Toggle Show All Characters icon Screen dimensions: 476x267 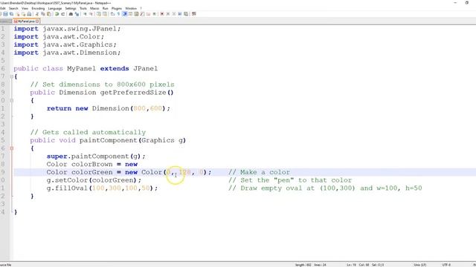pos(119,14)
